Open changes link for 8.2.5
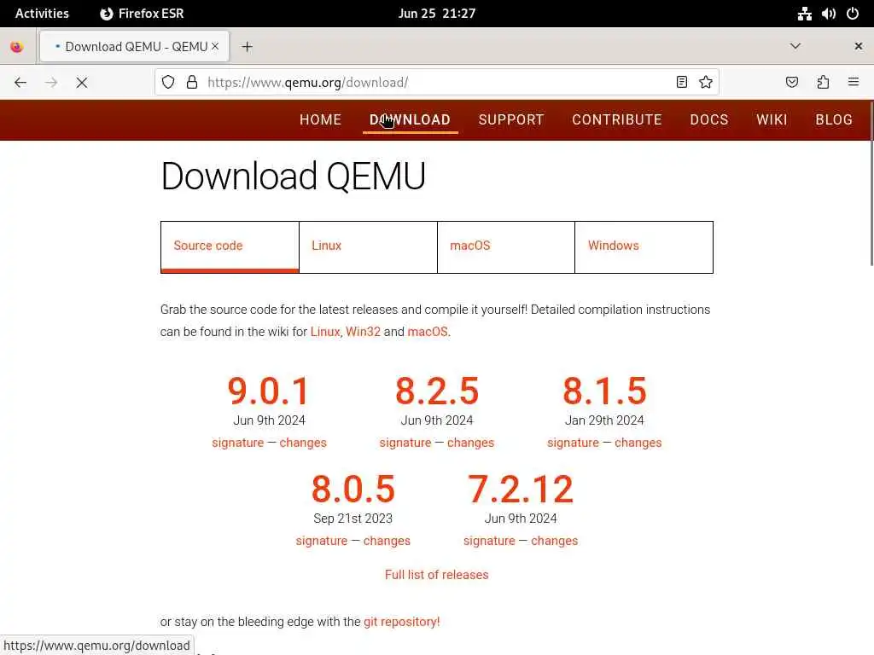Viewport: 874px width, 655px height. click(470, 443)
